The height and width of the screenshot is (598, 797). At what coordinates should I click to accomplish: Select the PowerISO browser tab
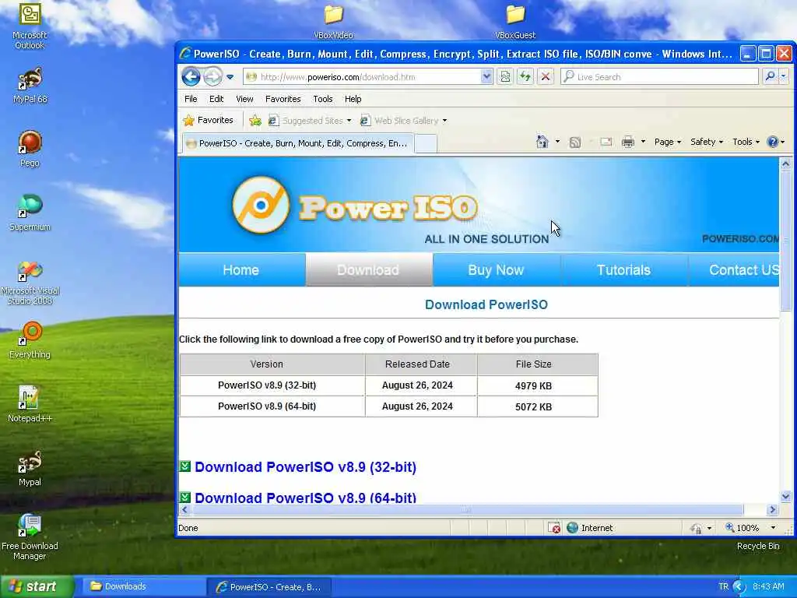tap(298, 143)
